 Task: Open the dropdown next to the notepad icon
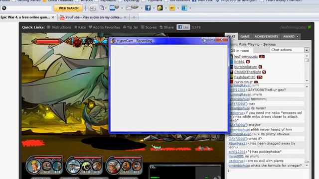166,8
